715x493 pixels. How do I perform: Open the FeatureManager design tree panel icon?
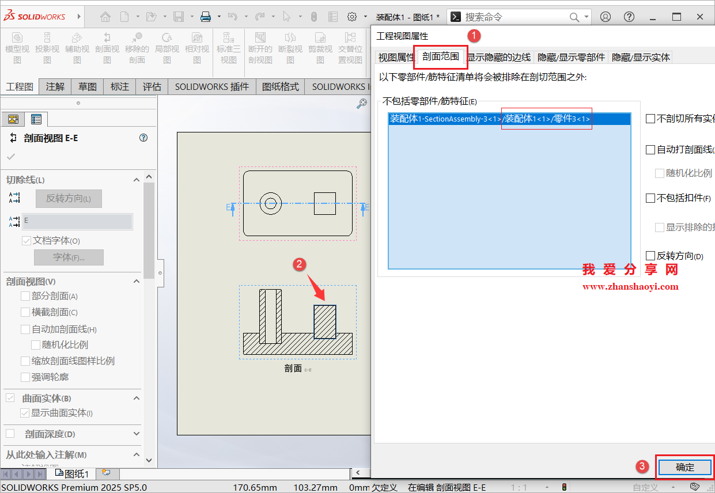[x=13, y=119]
